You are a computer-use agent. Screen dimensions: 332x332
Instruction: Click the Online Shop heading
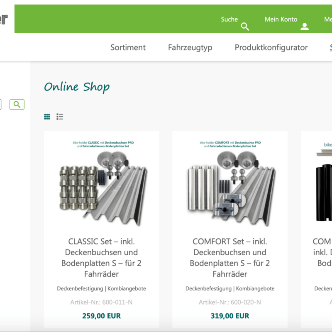77,87
